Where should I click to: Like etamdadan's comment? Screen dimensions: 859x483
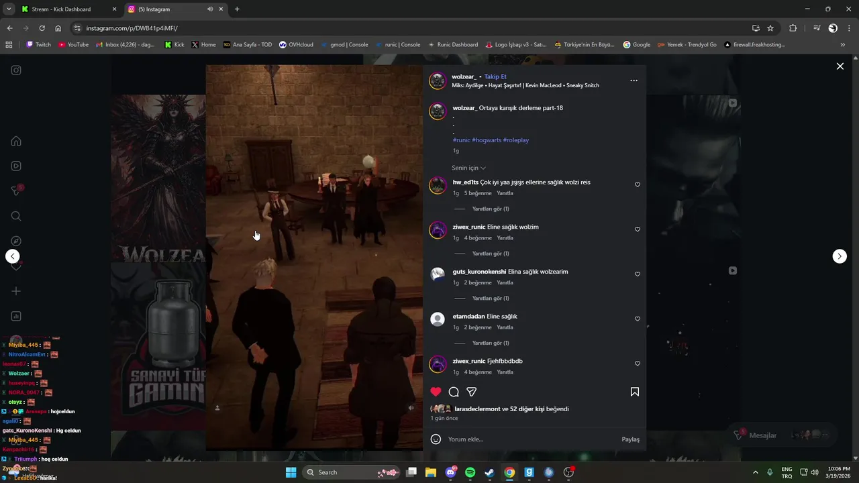tap(638, 319)
